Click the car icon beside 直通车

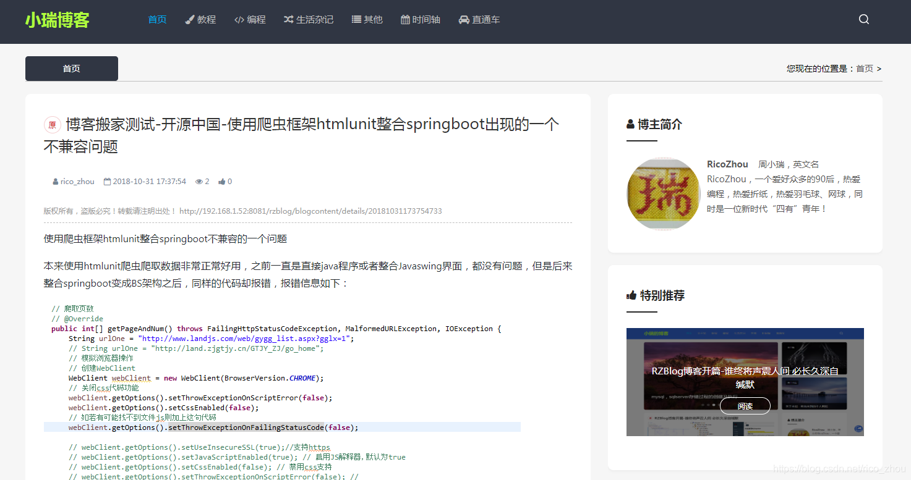464,20
